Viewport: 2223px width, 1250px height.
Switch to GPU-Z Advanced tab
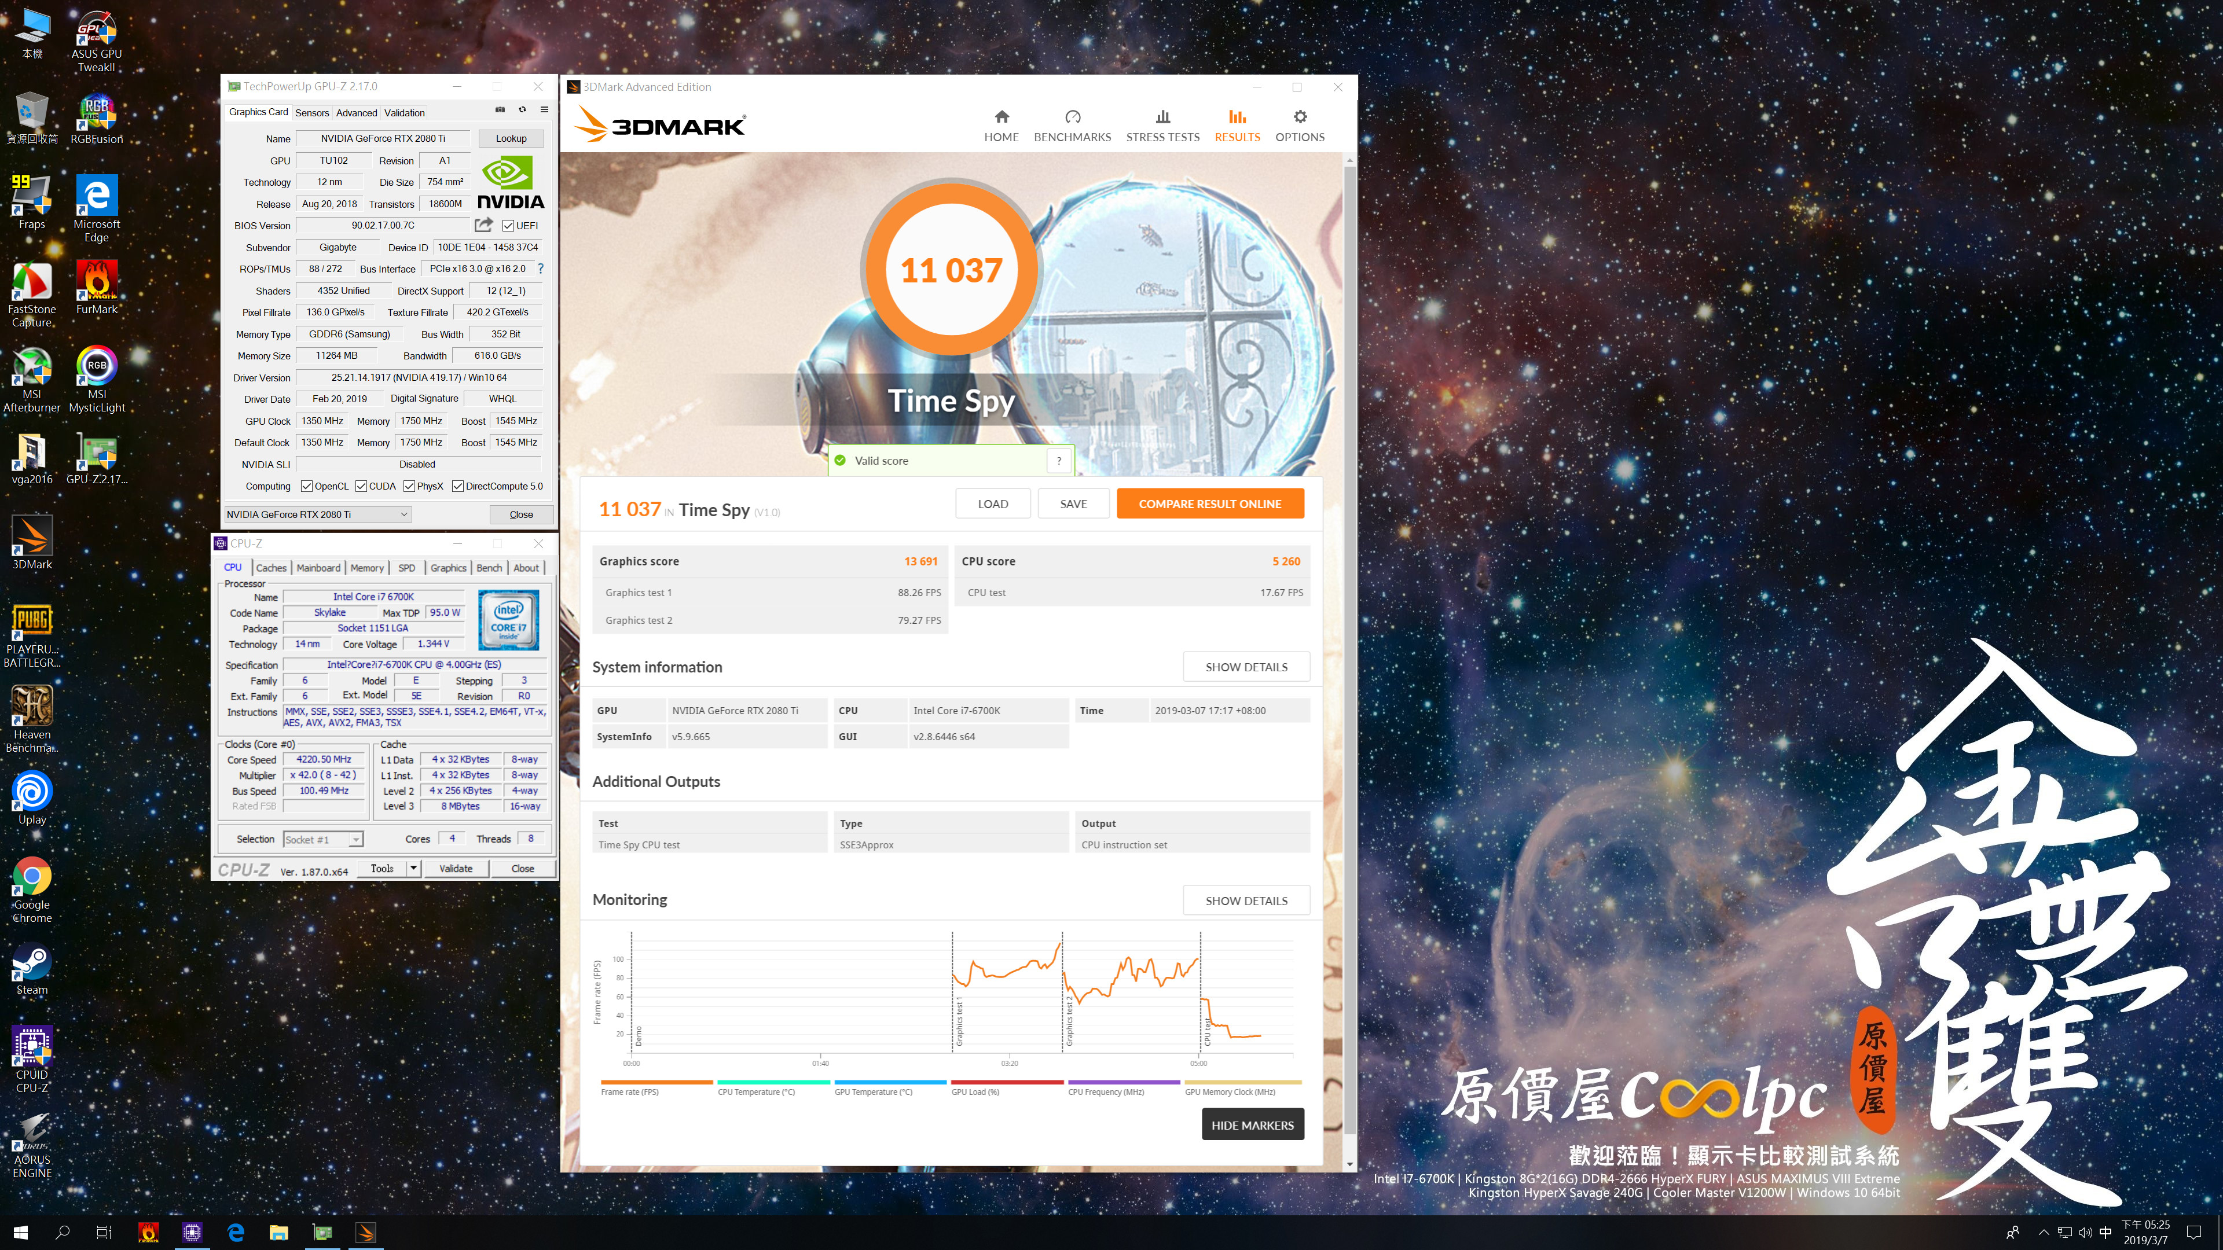pos(357,113)
